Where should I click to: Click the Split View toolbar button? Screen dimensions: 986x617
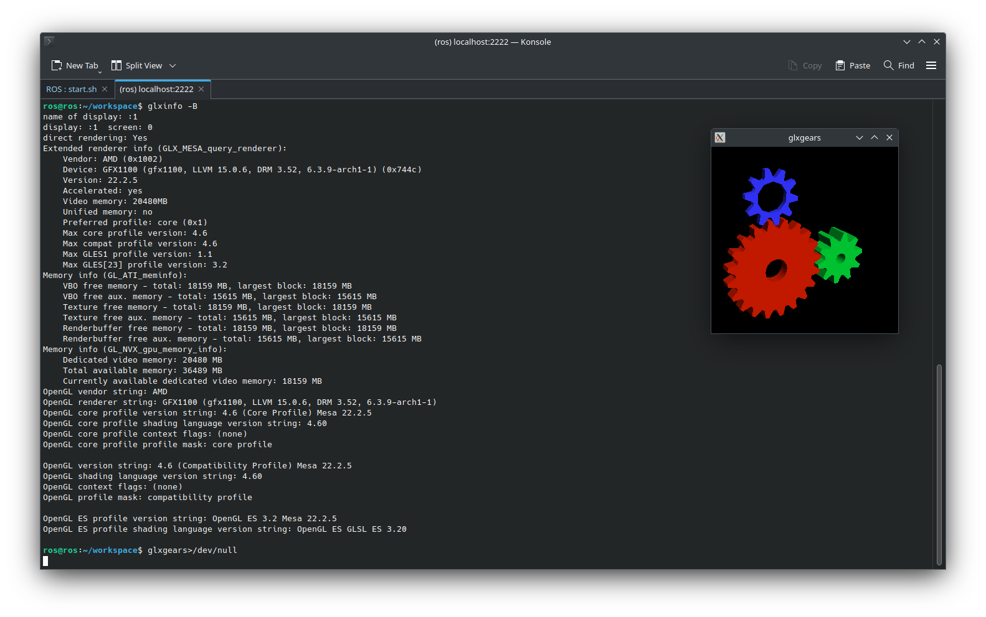137,65
